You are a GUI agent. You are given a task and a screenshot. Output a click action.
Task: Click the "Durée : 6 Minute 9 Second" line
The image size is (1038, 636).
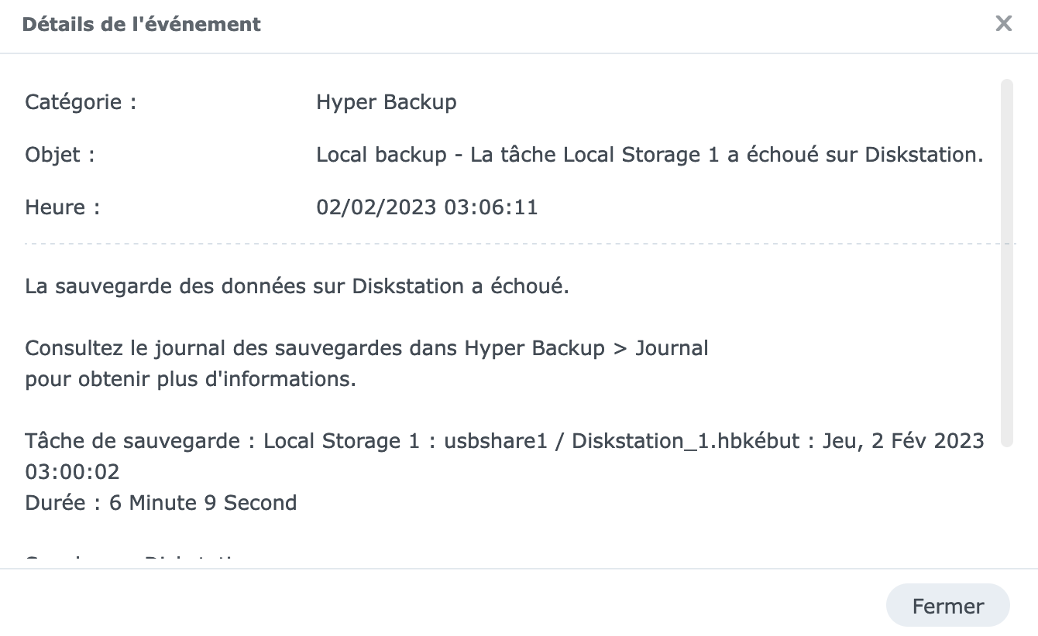pyautogui.click(x=161, y=503)
